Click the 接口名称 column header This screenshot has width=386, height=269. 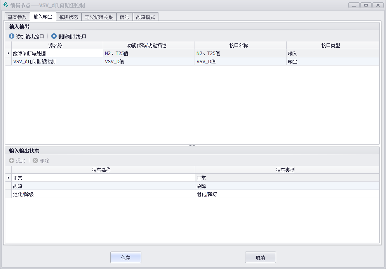(240, 45)
